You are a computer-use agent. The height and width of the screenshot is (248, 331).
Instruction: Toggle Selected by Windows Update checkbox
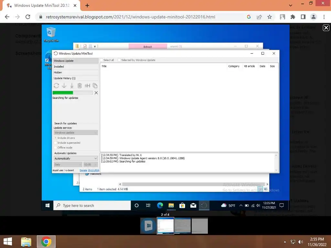pos(119,60)
